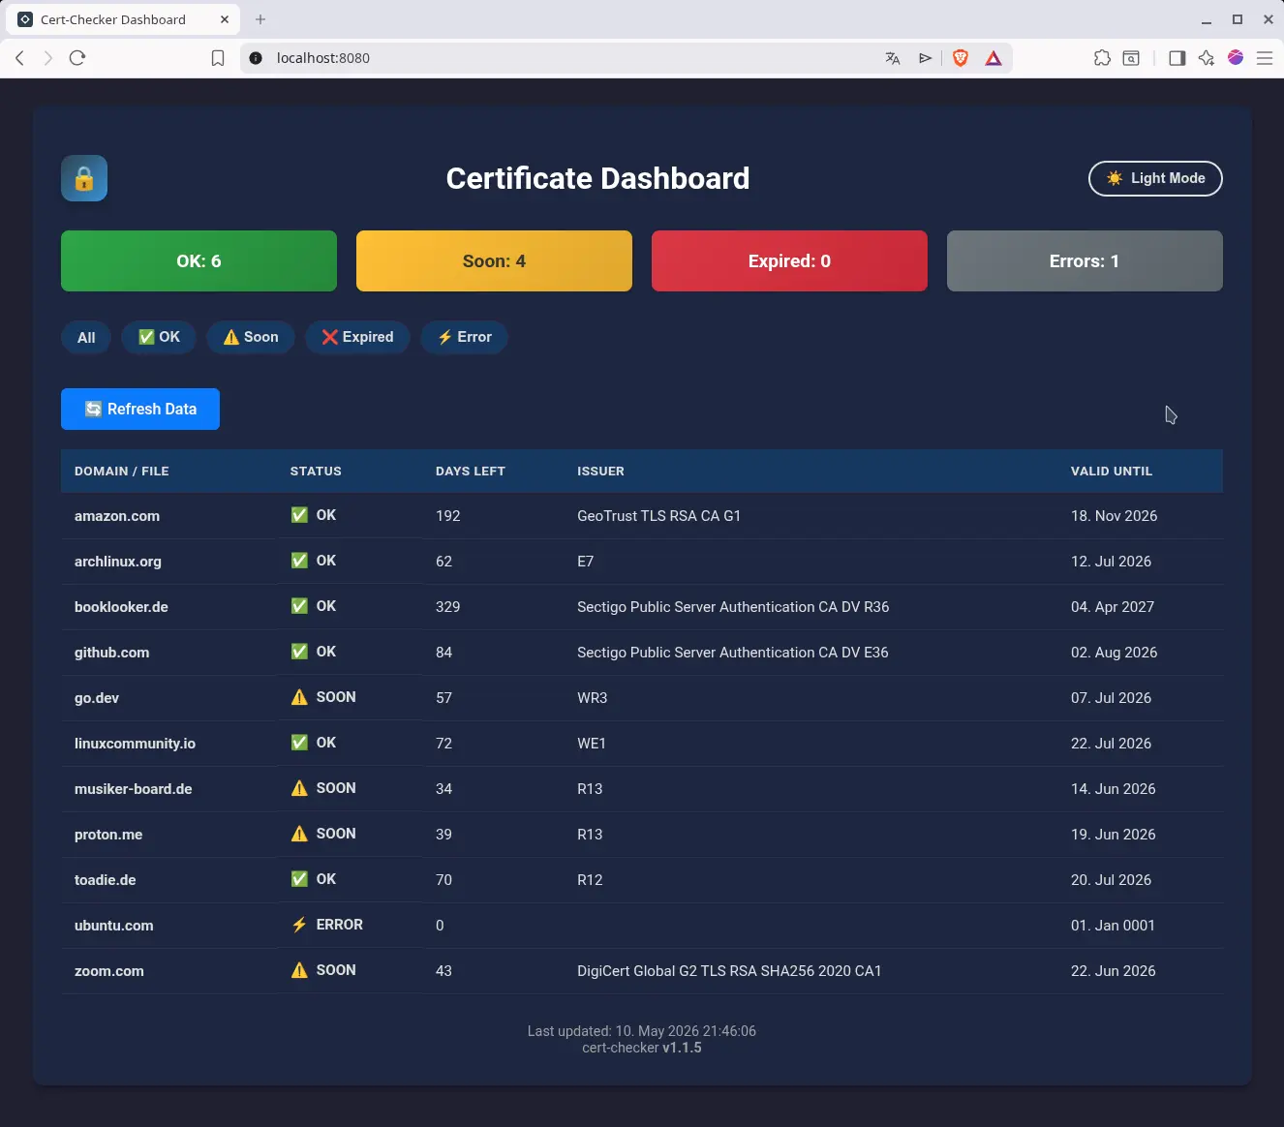1284x1127 pixels.
Task: Click the Last updated timestamp
Action: point(642,1031)
